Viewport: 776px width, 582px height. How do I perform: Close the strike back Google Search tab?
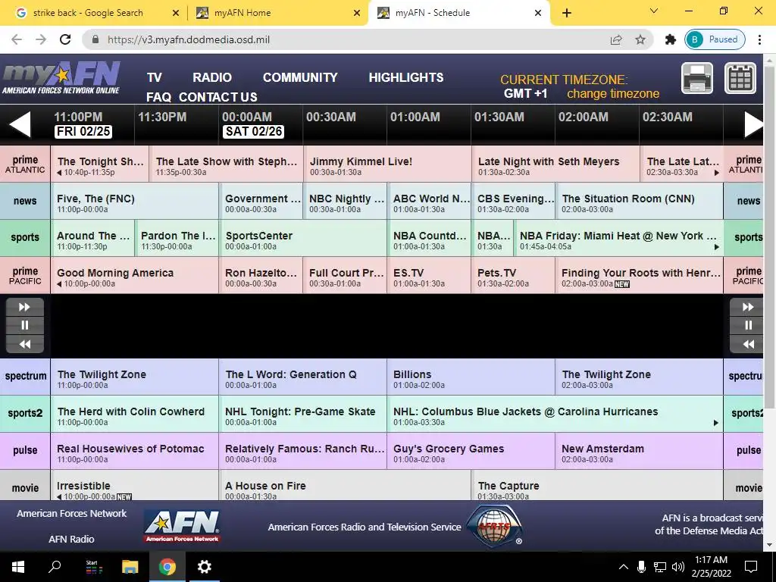tap(175, 14)
